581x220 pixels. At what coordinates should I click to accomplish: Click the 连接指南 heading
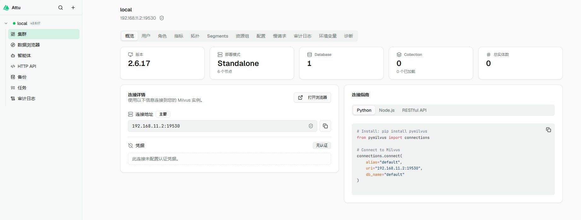[360, 95]
